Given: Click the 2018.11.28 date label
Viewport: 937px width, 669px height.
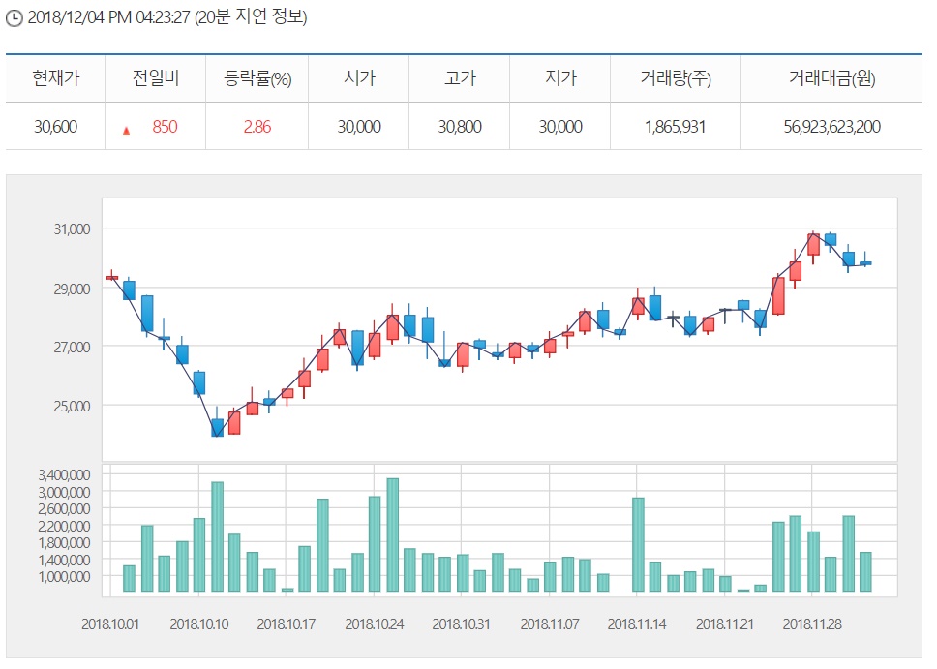Looking at the screenshot, I should (812, 624).
